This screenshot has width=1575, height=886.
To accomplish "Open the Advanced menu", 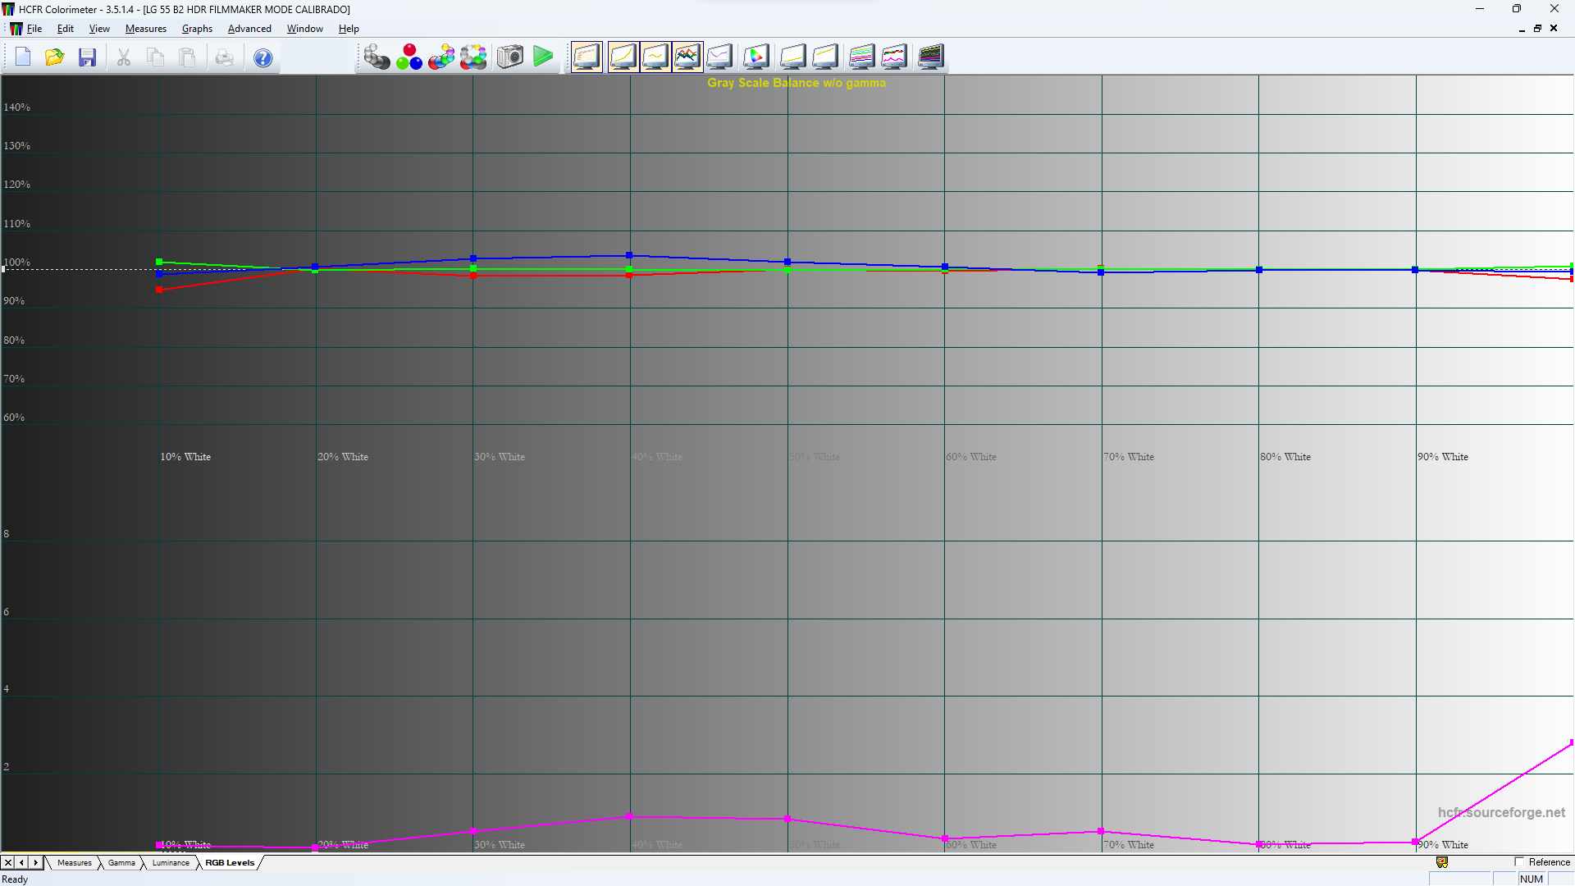I will pos(249,28).
